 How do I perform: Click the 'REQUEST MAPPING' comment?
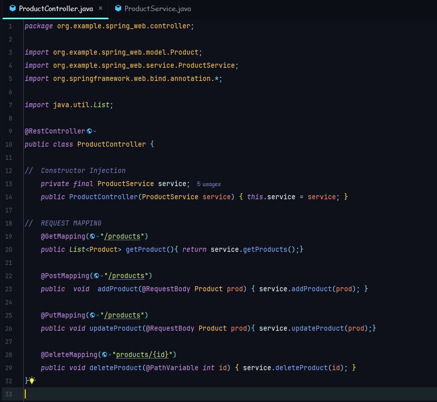(x=71, y=223)
